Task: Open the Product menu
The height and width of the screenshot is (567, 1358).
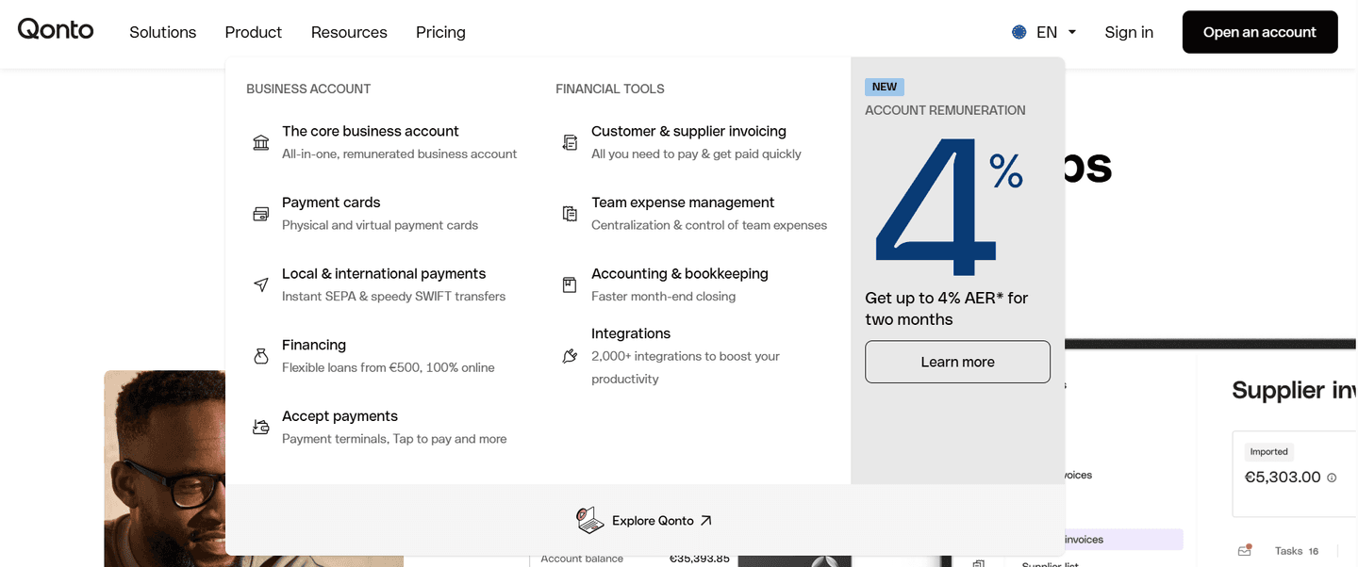Action: coord(254,32)
